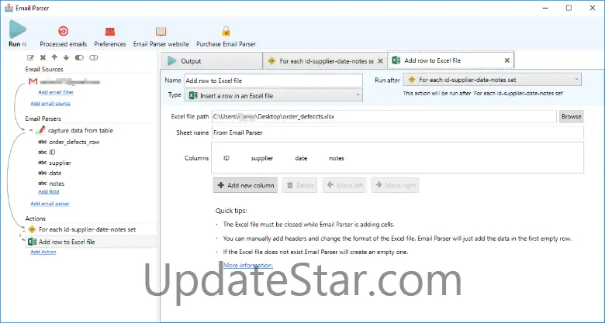605x323 pixels.
Task: Collapse the capture data from table parser
Action: click(x=30, y=130)
